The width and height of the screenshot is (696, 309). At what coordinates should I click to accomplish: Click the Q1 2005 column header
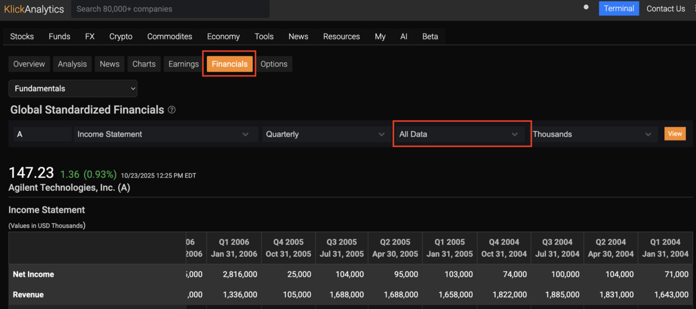click(450, 248)
